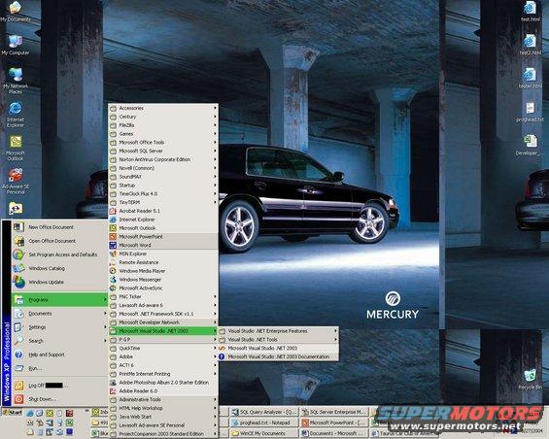549x439 pixels.
Task: Open Adobe Photoshop Album 2.0 Starter Edition
Action: click(163, 383)
